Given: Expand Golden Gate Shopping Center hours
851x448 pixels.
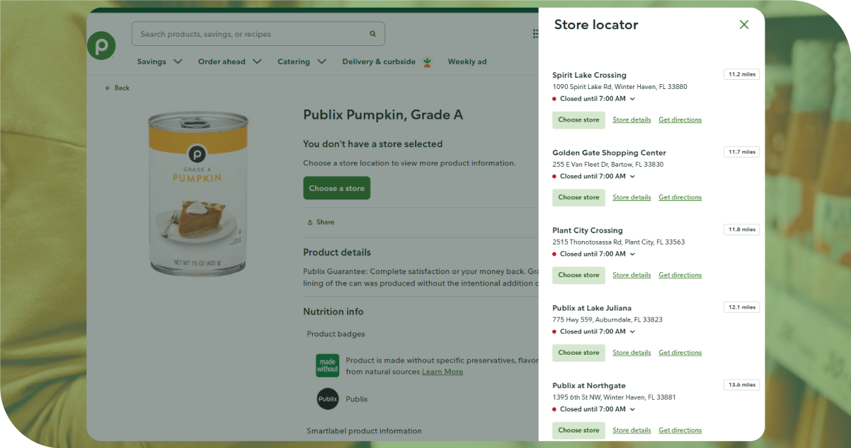Looking at the screenshot, I should click(x=632, y=177).
